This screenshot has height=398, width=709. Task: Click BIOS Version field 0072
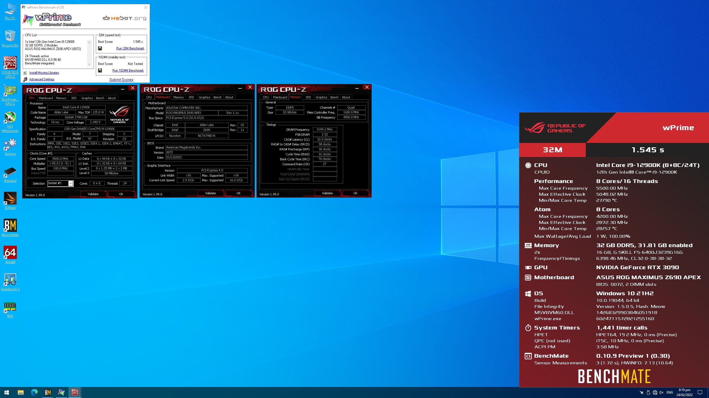pyautogui.click(x=207, y=153)
